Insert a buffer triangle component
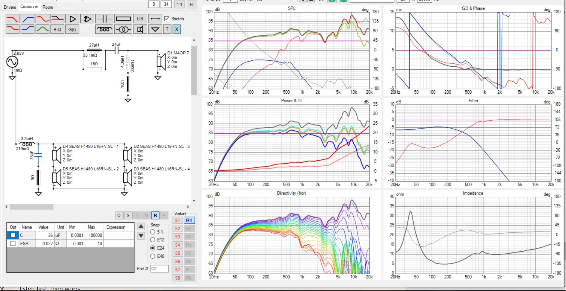 72,19
